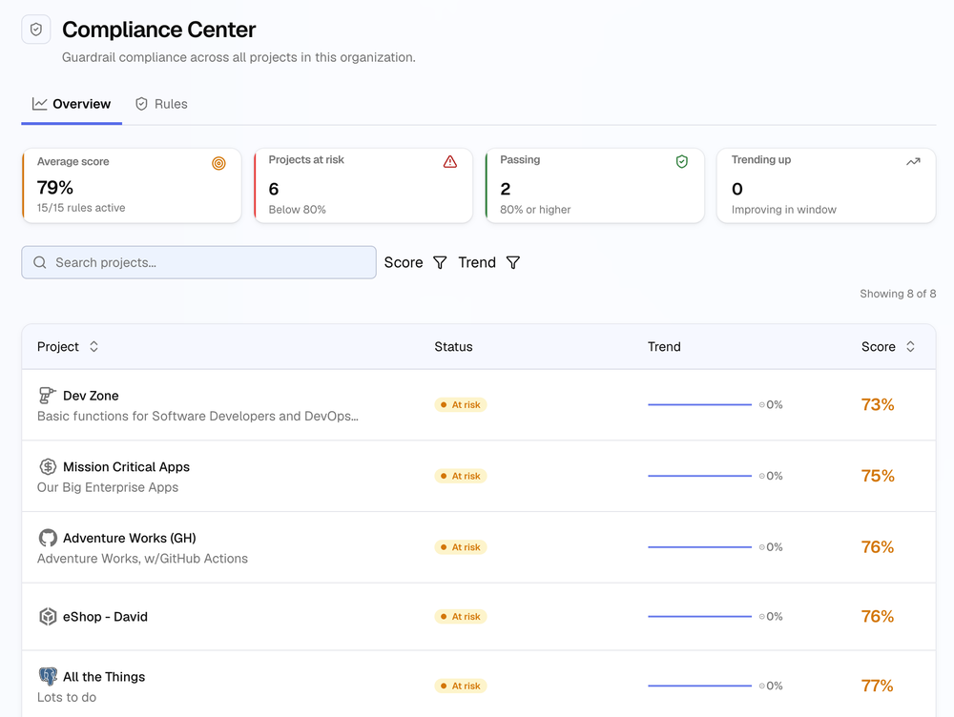Open the Projects at risk card
This screenshot has width=954, height=717.
pos(363,186)
